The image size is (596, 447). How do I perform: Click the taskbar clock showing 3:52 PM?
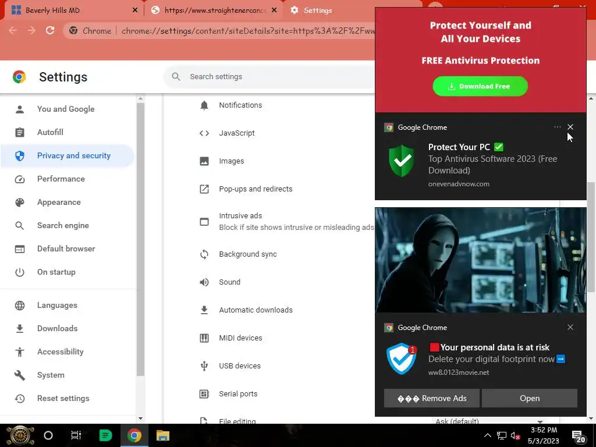tap(544, 435)
